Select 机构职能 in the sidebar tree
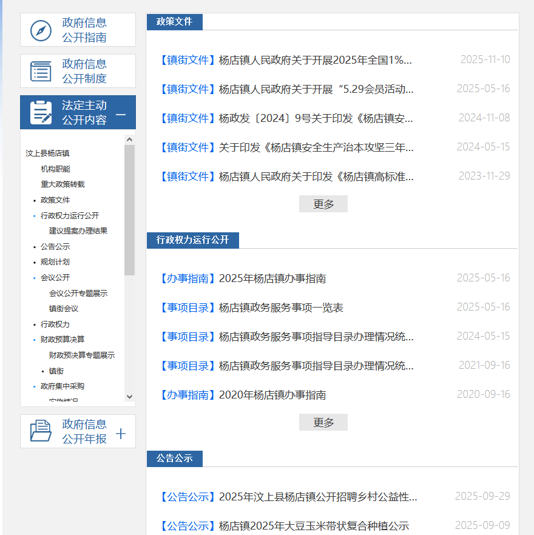 tap(55, 169)
